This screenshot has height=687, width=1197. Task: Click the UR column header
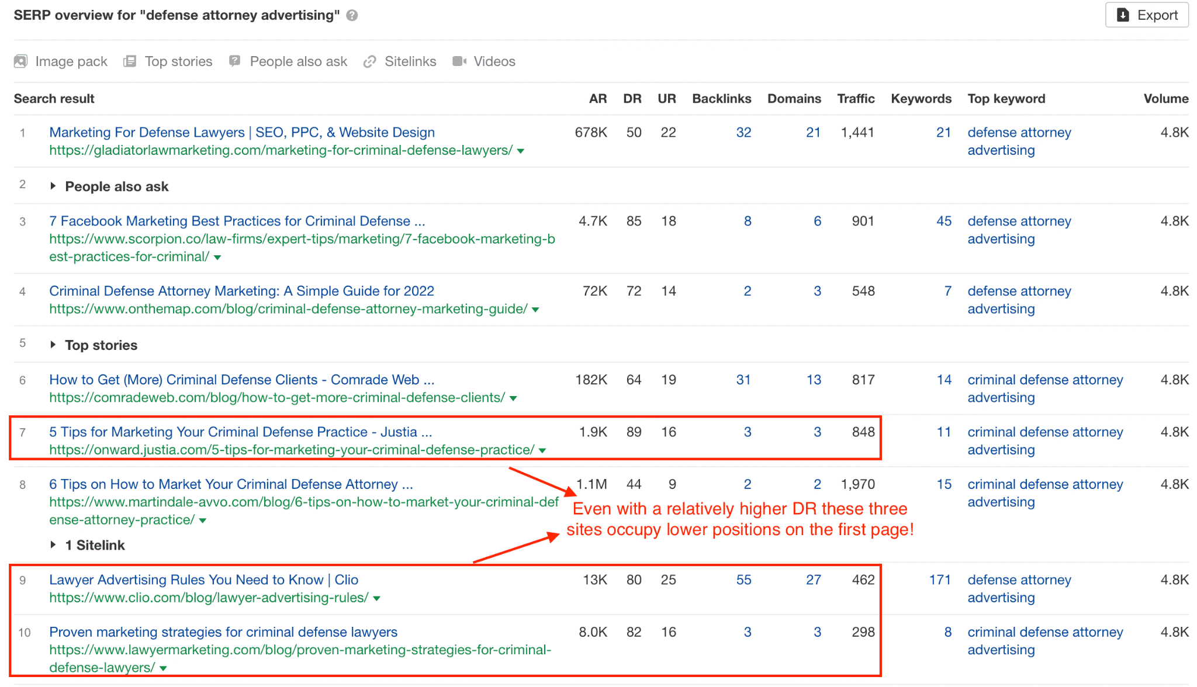[x=667, y=99]
